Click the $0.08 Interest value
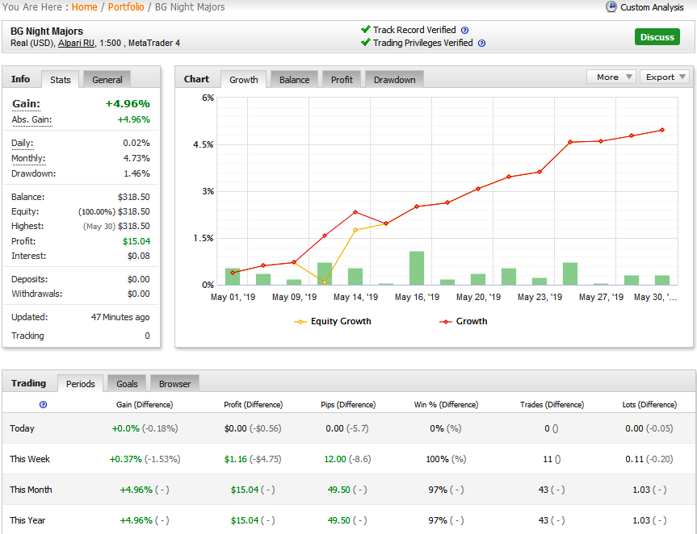Viewport: 697px width, 534px height. click(139, 256)
